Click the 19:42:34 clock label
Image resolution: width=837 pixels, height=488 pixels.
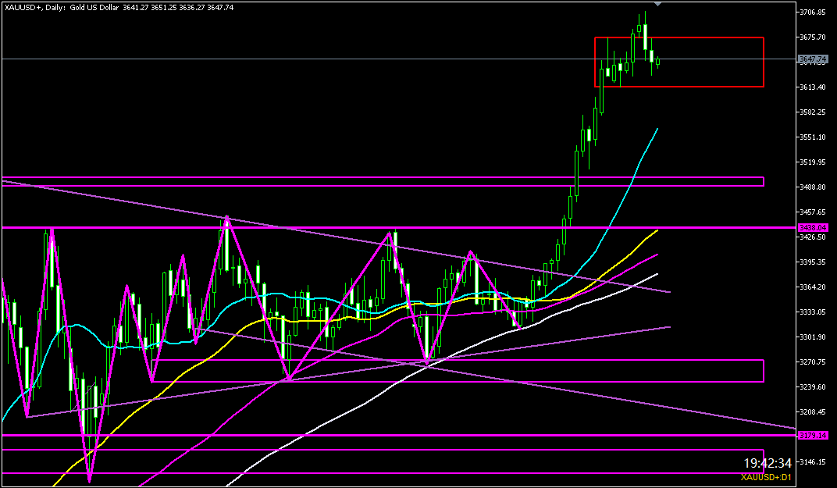768,462
